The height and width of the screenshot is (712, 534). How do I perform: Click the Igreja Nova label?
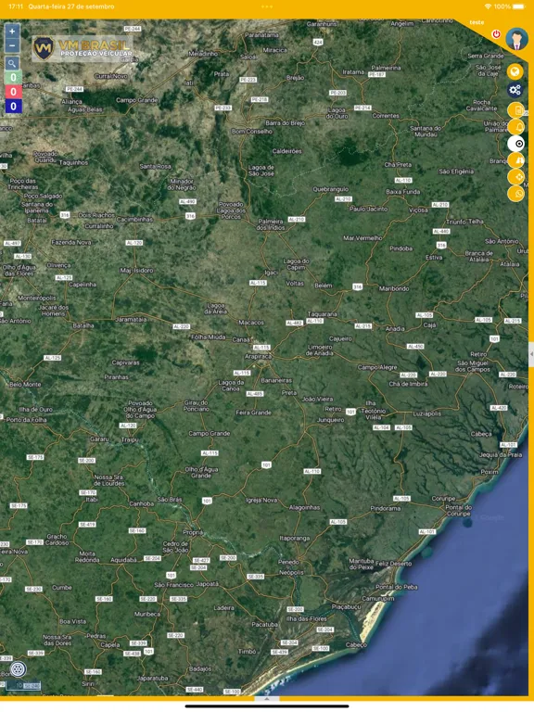(x=261, y=500)
